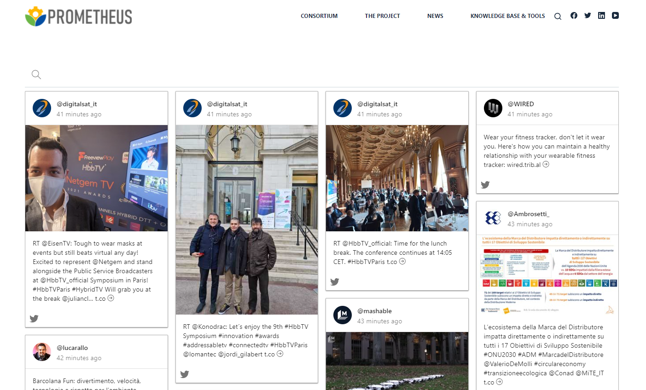Screen dimensions: 646x390
Task: Click the @Ambrosetti_ username
Action: 528,214
